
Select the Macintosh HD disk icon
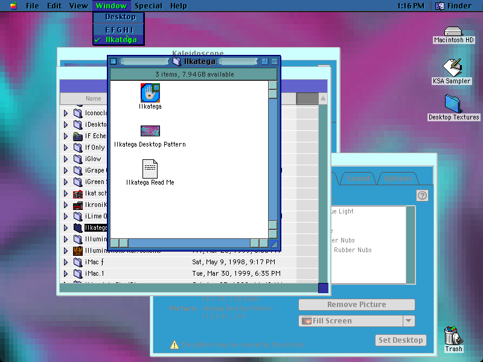[x=453, y=31]
